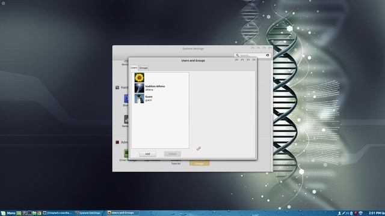
Task: Switch to the Users tab
Action: click(134, 68)
